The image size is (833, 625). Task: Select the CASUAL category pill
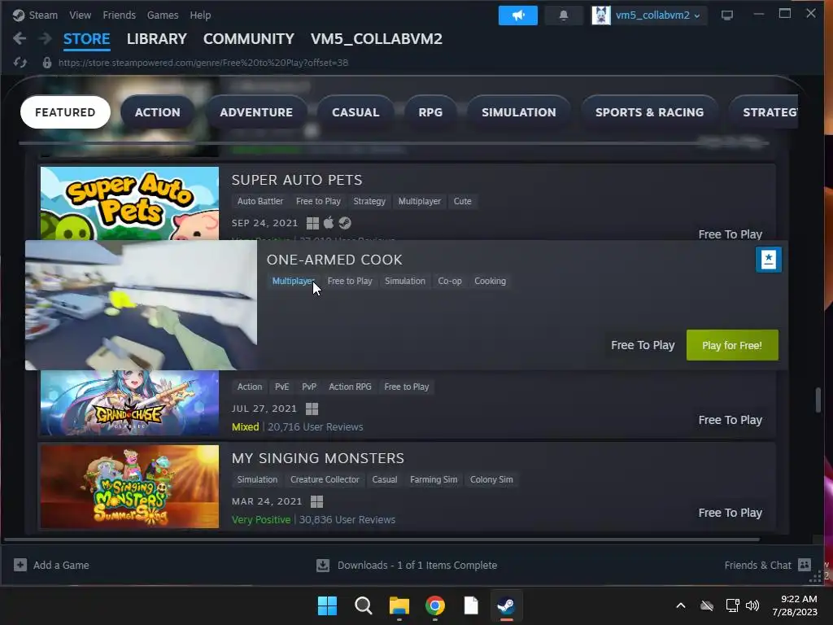pyautogui.click(x=355, y=112)
